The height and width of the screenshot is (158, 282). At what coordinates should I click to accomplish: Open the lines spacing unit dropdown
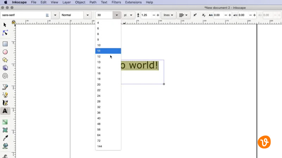(168, 15)
